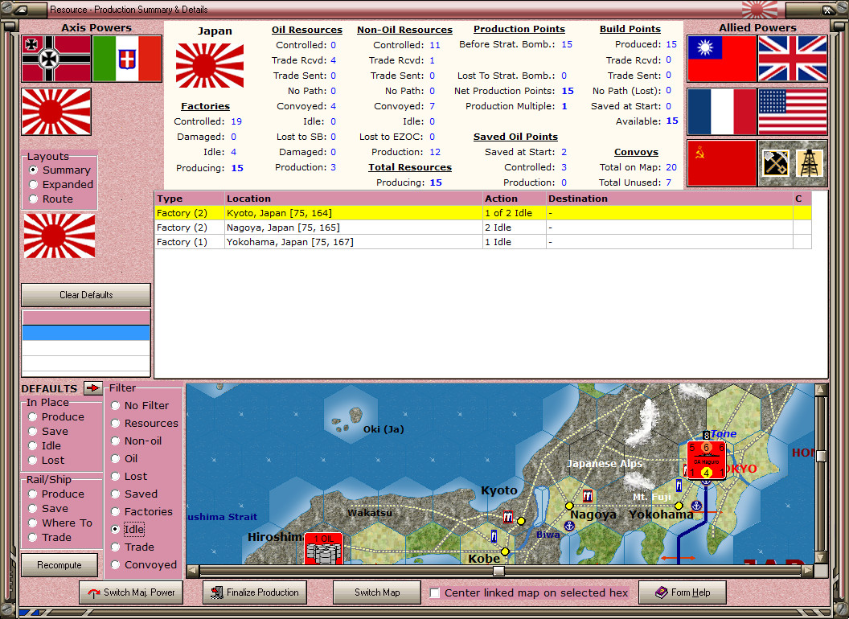The image size is (849, 619).
Task: Choose Produce under In Place defaults
Action: coord(31,416)
